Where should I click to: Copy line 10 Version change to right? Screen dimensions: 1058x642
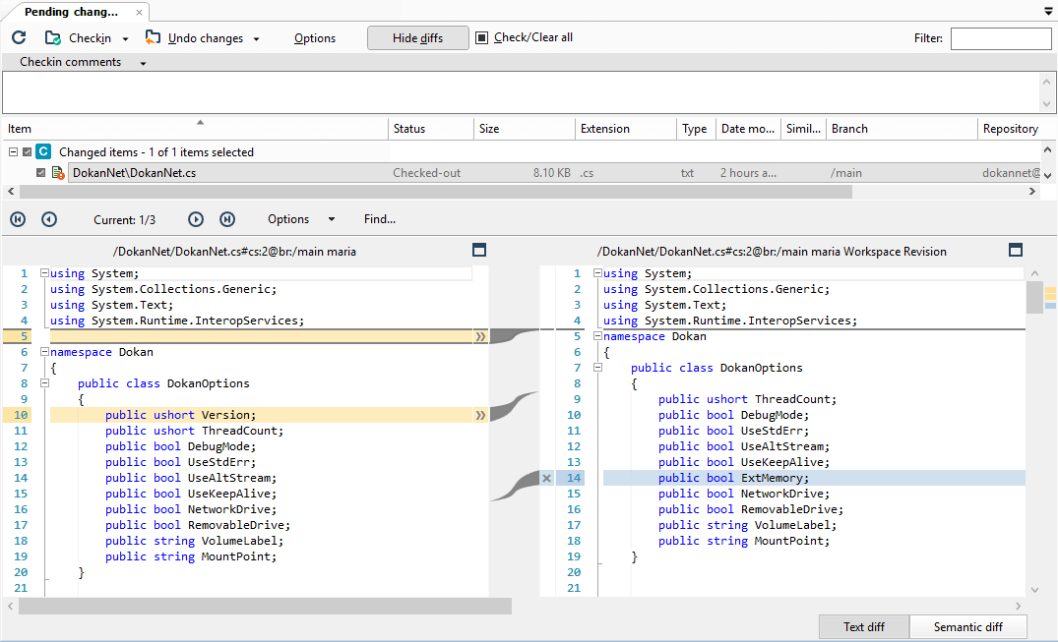(x=480, y=415)
